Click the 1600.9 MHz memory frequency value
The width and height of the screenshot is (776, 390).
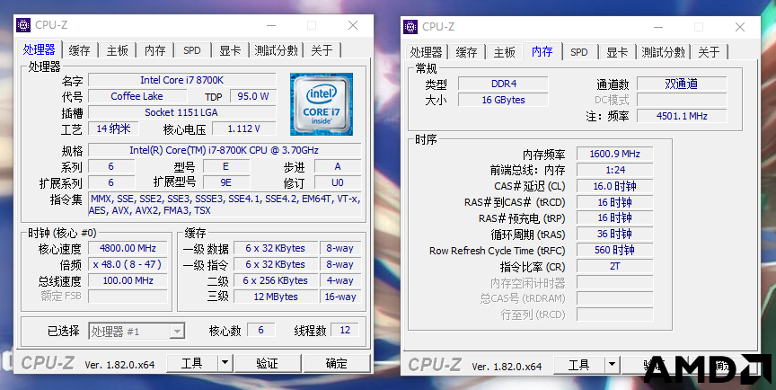(614, 154)
